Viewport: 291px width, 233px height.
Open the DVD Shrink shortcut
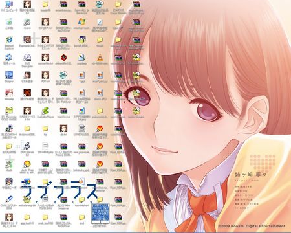click(x=27, y=146)
